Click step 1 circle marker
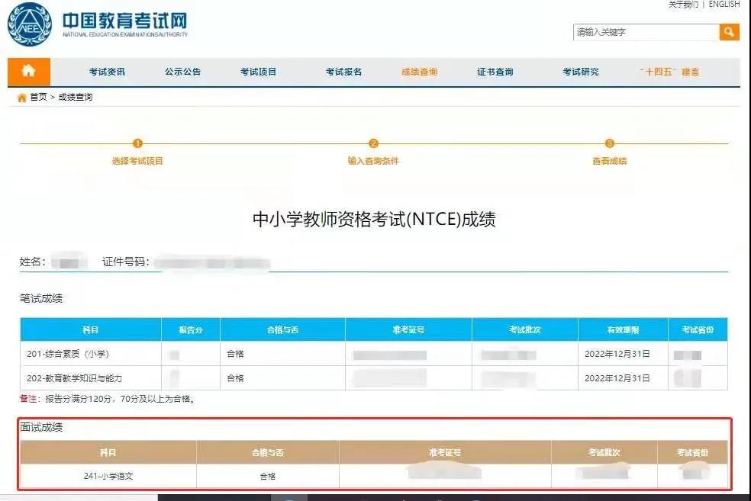Screen dimensions: 751x501 [x=137, y=143]
